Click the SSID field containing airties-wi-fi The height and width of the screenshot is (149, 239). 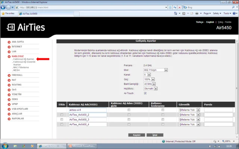[x=88, y=110]
